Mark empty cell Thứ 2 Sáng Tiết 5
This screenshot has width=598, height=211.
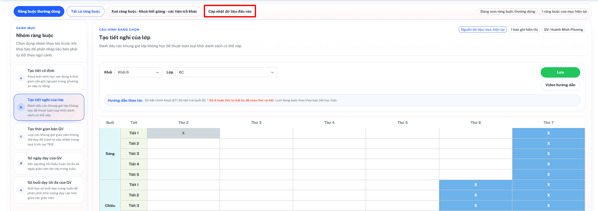pos(183,175)
